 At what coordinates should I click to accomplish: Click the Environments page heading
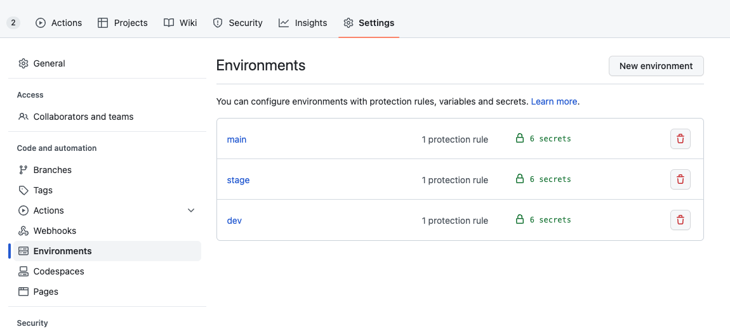[261, 65]
